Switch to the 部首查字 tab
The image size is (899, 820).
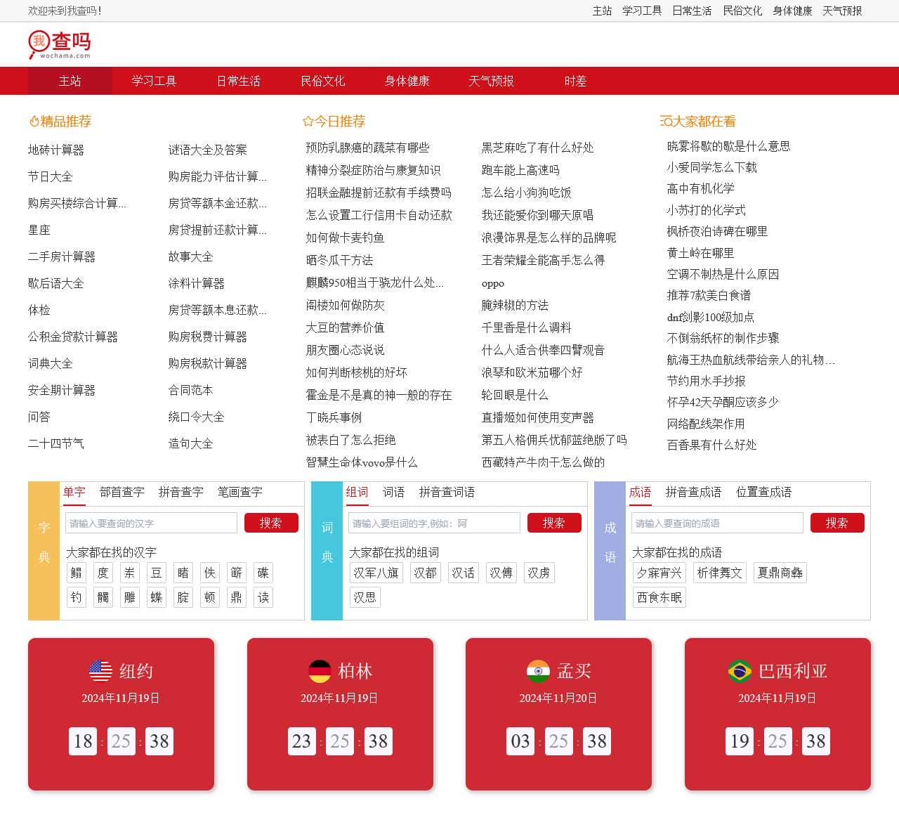pyautogui.click(x=122, y=492)
